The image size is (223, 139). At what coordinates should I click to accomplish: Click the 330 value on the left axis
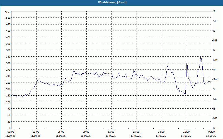8,57
